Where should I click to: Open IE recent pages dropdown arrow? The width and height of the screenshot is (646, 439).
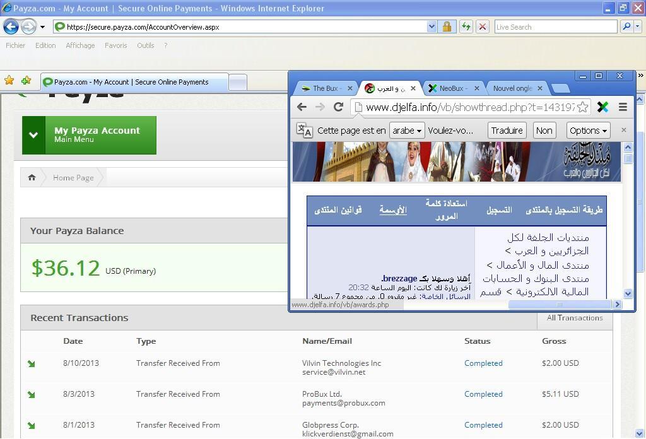point(42,27)
